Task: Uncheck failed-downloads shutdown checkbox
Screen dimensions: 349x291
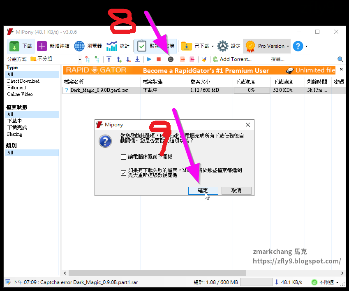Action: click(124, 173)
